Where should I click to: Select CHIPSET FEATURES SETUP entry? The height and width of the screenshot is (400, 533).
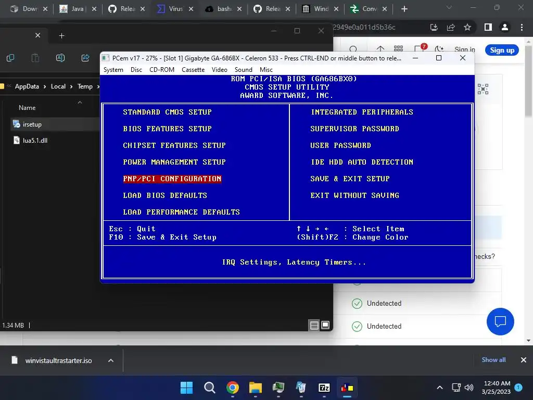174,145
